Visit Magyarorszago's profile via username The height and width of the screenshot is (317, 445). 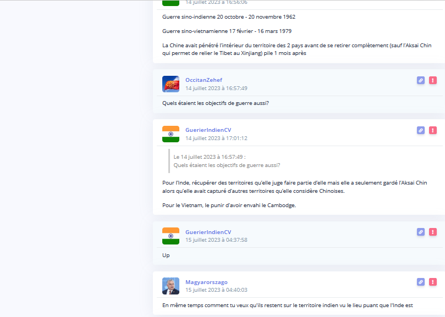(206, 282)
